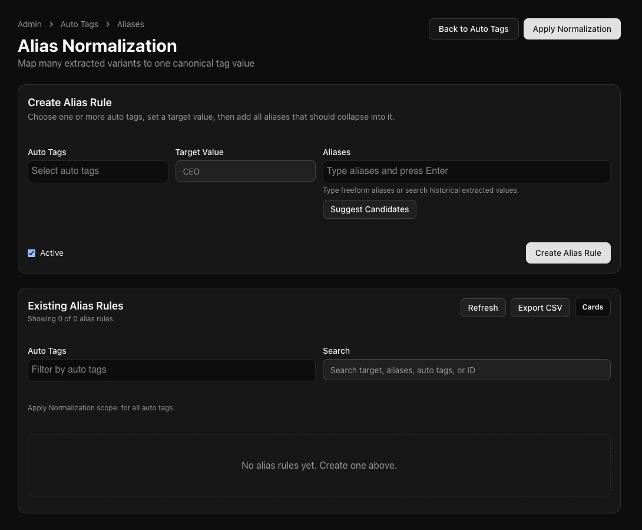This screenshot has width=642, height=530.
Task: Open the Filter by auto tags dropdown
Action: [171, 370]
